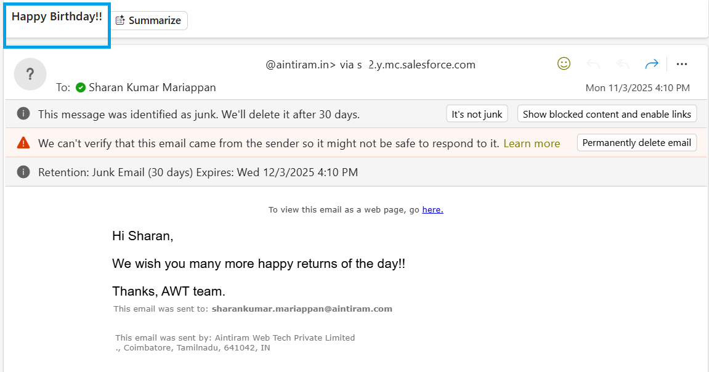The width and height of the screenshot is (709, 372).
Task: Click the Summarize button
Action: tap(148, 20)
